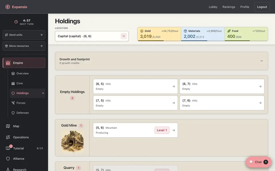
Task: Click the next turn clock icon
Action: (16, 22)
